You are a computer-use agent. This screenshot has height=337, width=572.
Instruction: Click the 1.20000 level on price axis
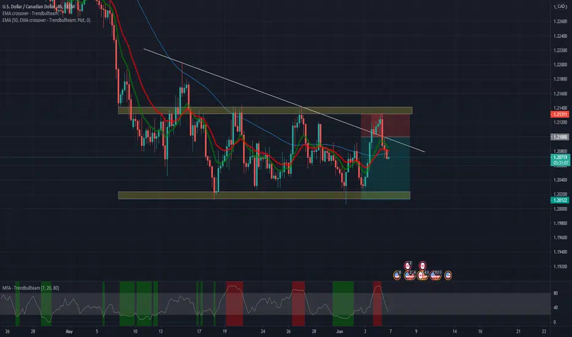[560, 209]
